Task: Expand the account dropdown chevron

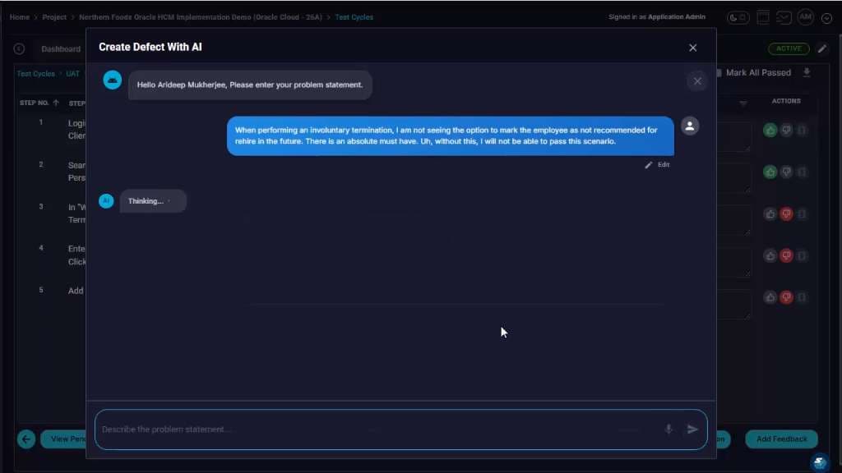Action: [x=827, y=18]
